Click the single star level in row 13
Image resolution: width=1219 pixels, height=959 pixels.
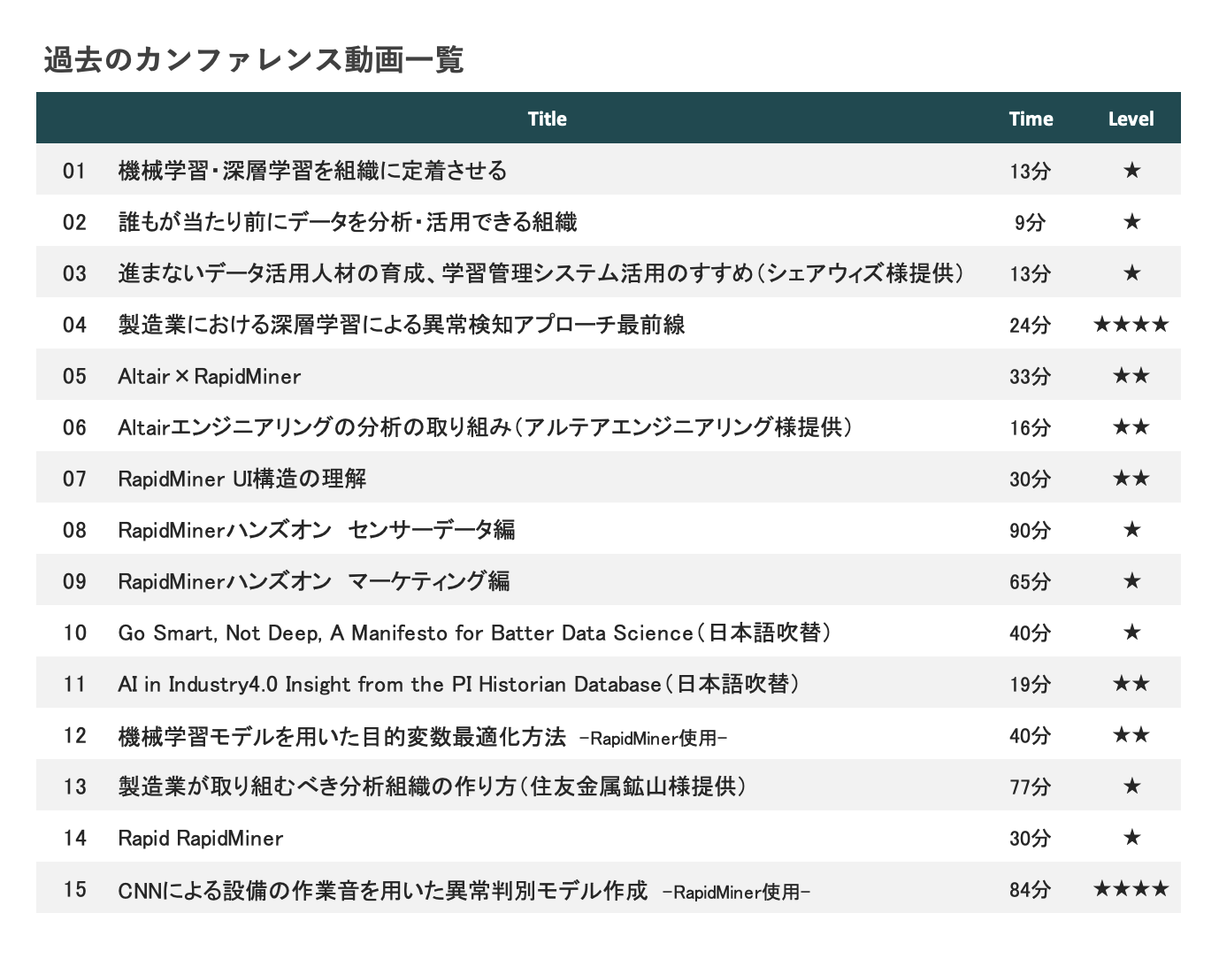[x=1131, y=786]
